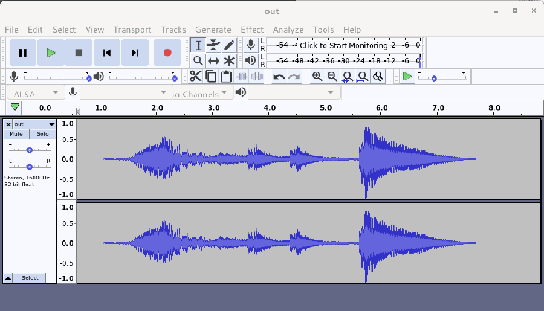Click Start Monitoring on recording meter
Image resolution: width=544 pixels, height=311 pixels.
point(343,45)
